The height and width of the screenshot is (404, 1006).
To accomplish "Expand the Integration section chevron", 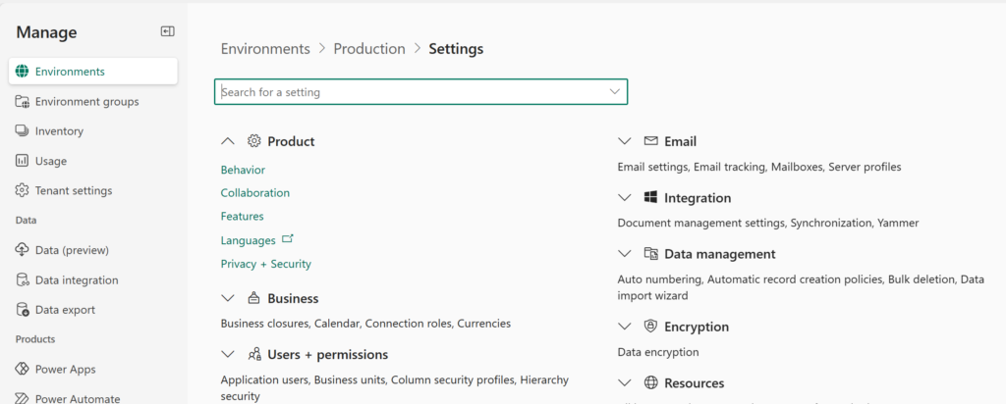I will pyautogui.click(x=624, y=198).
